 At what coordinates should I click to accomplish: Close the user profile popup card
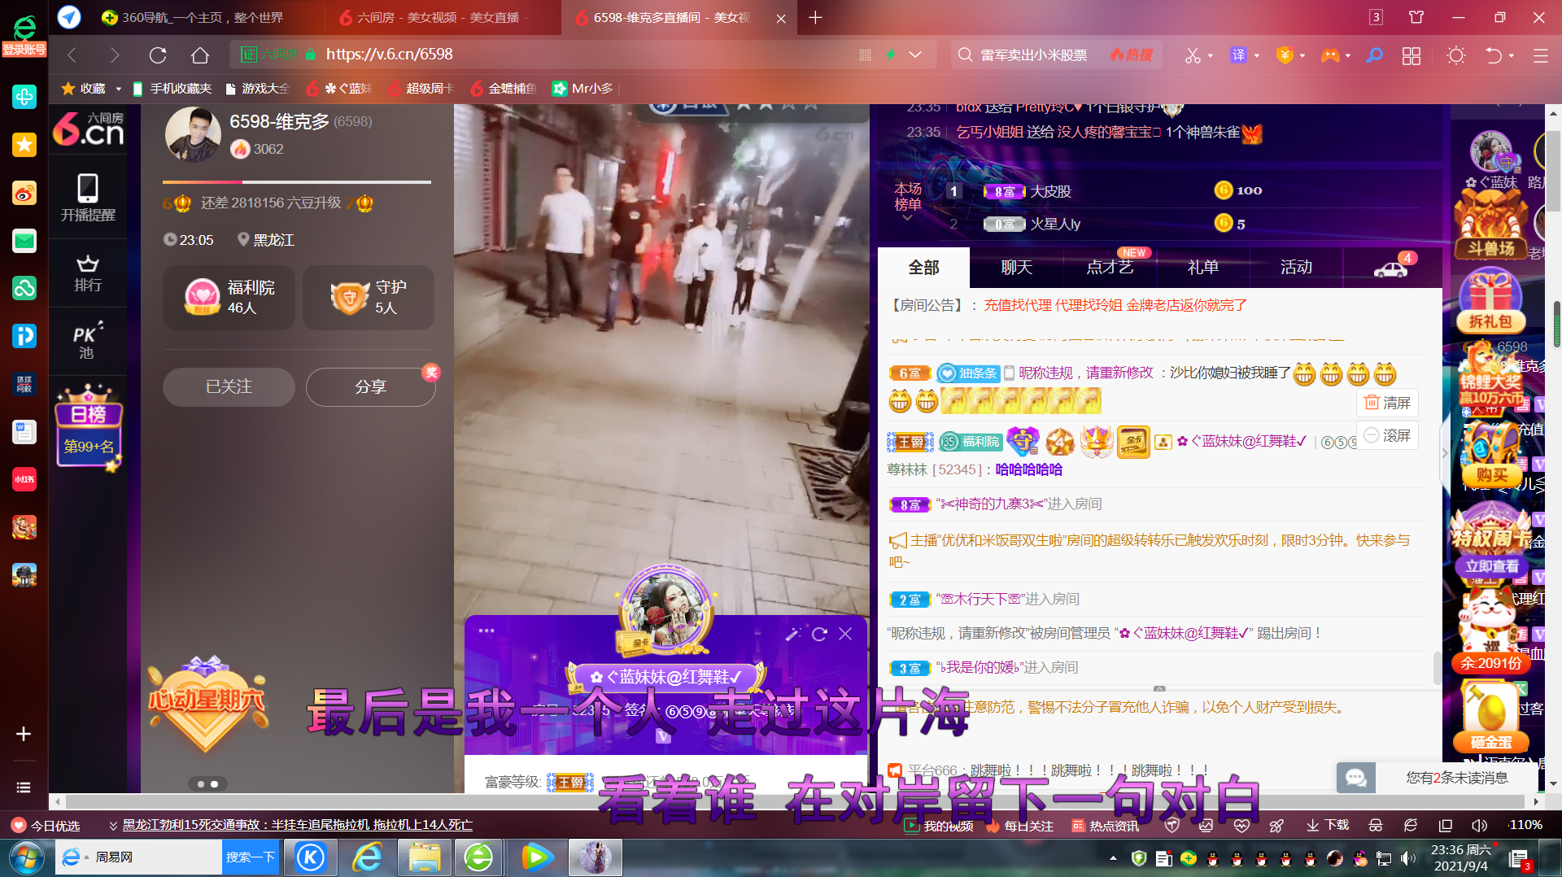click(x=845, y=634)
